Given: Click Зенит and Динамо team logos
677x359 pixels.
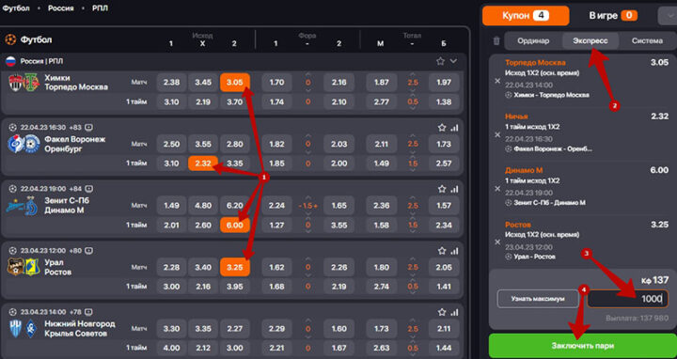Looking at the screenshot, I should 23,206.
